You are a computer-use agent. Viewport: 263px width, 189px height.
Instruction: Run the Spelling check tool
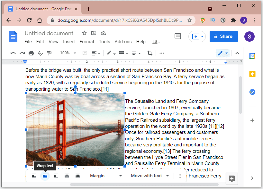[40, 53]
